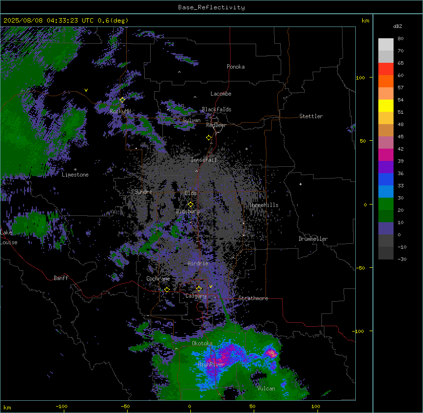Click the blue 33-36 dBZ legend swatch
The width and height of the screenshot is (423, 413).
(386, 180)
